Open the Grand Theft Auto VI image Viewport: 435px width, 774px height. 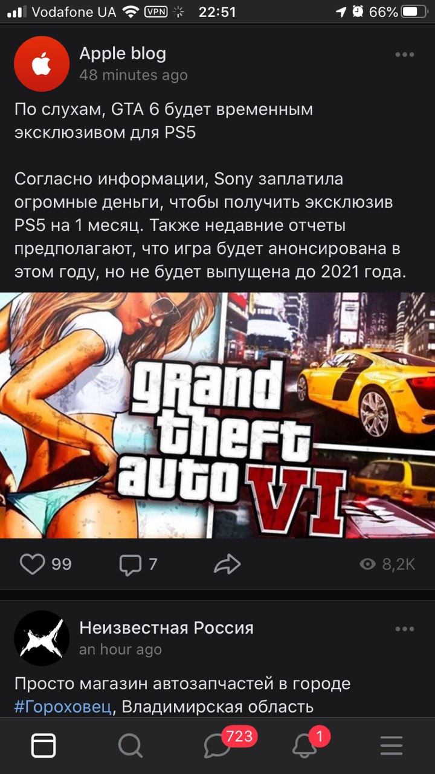(217, 415)
